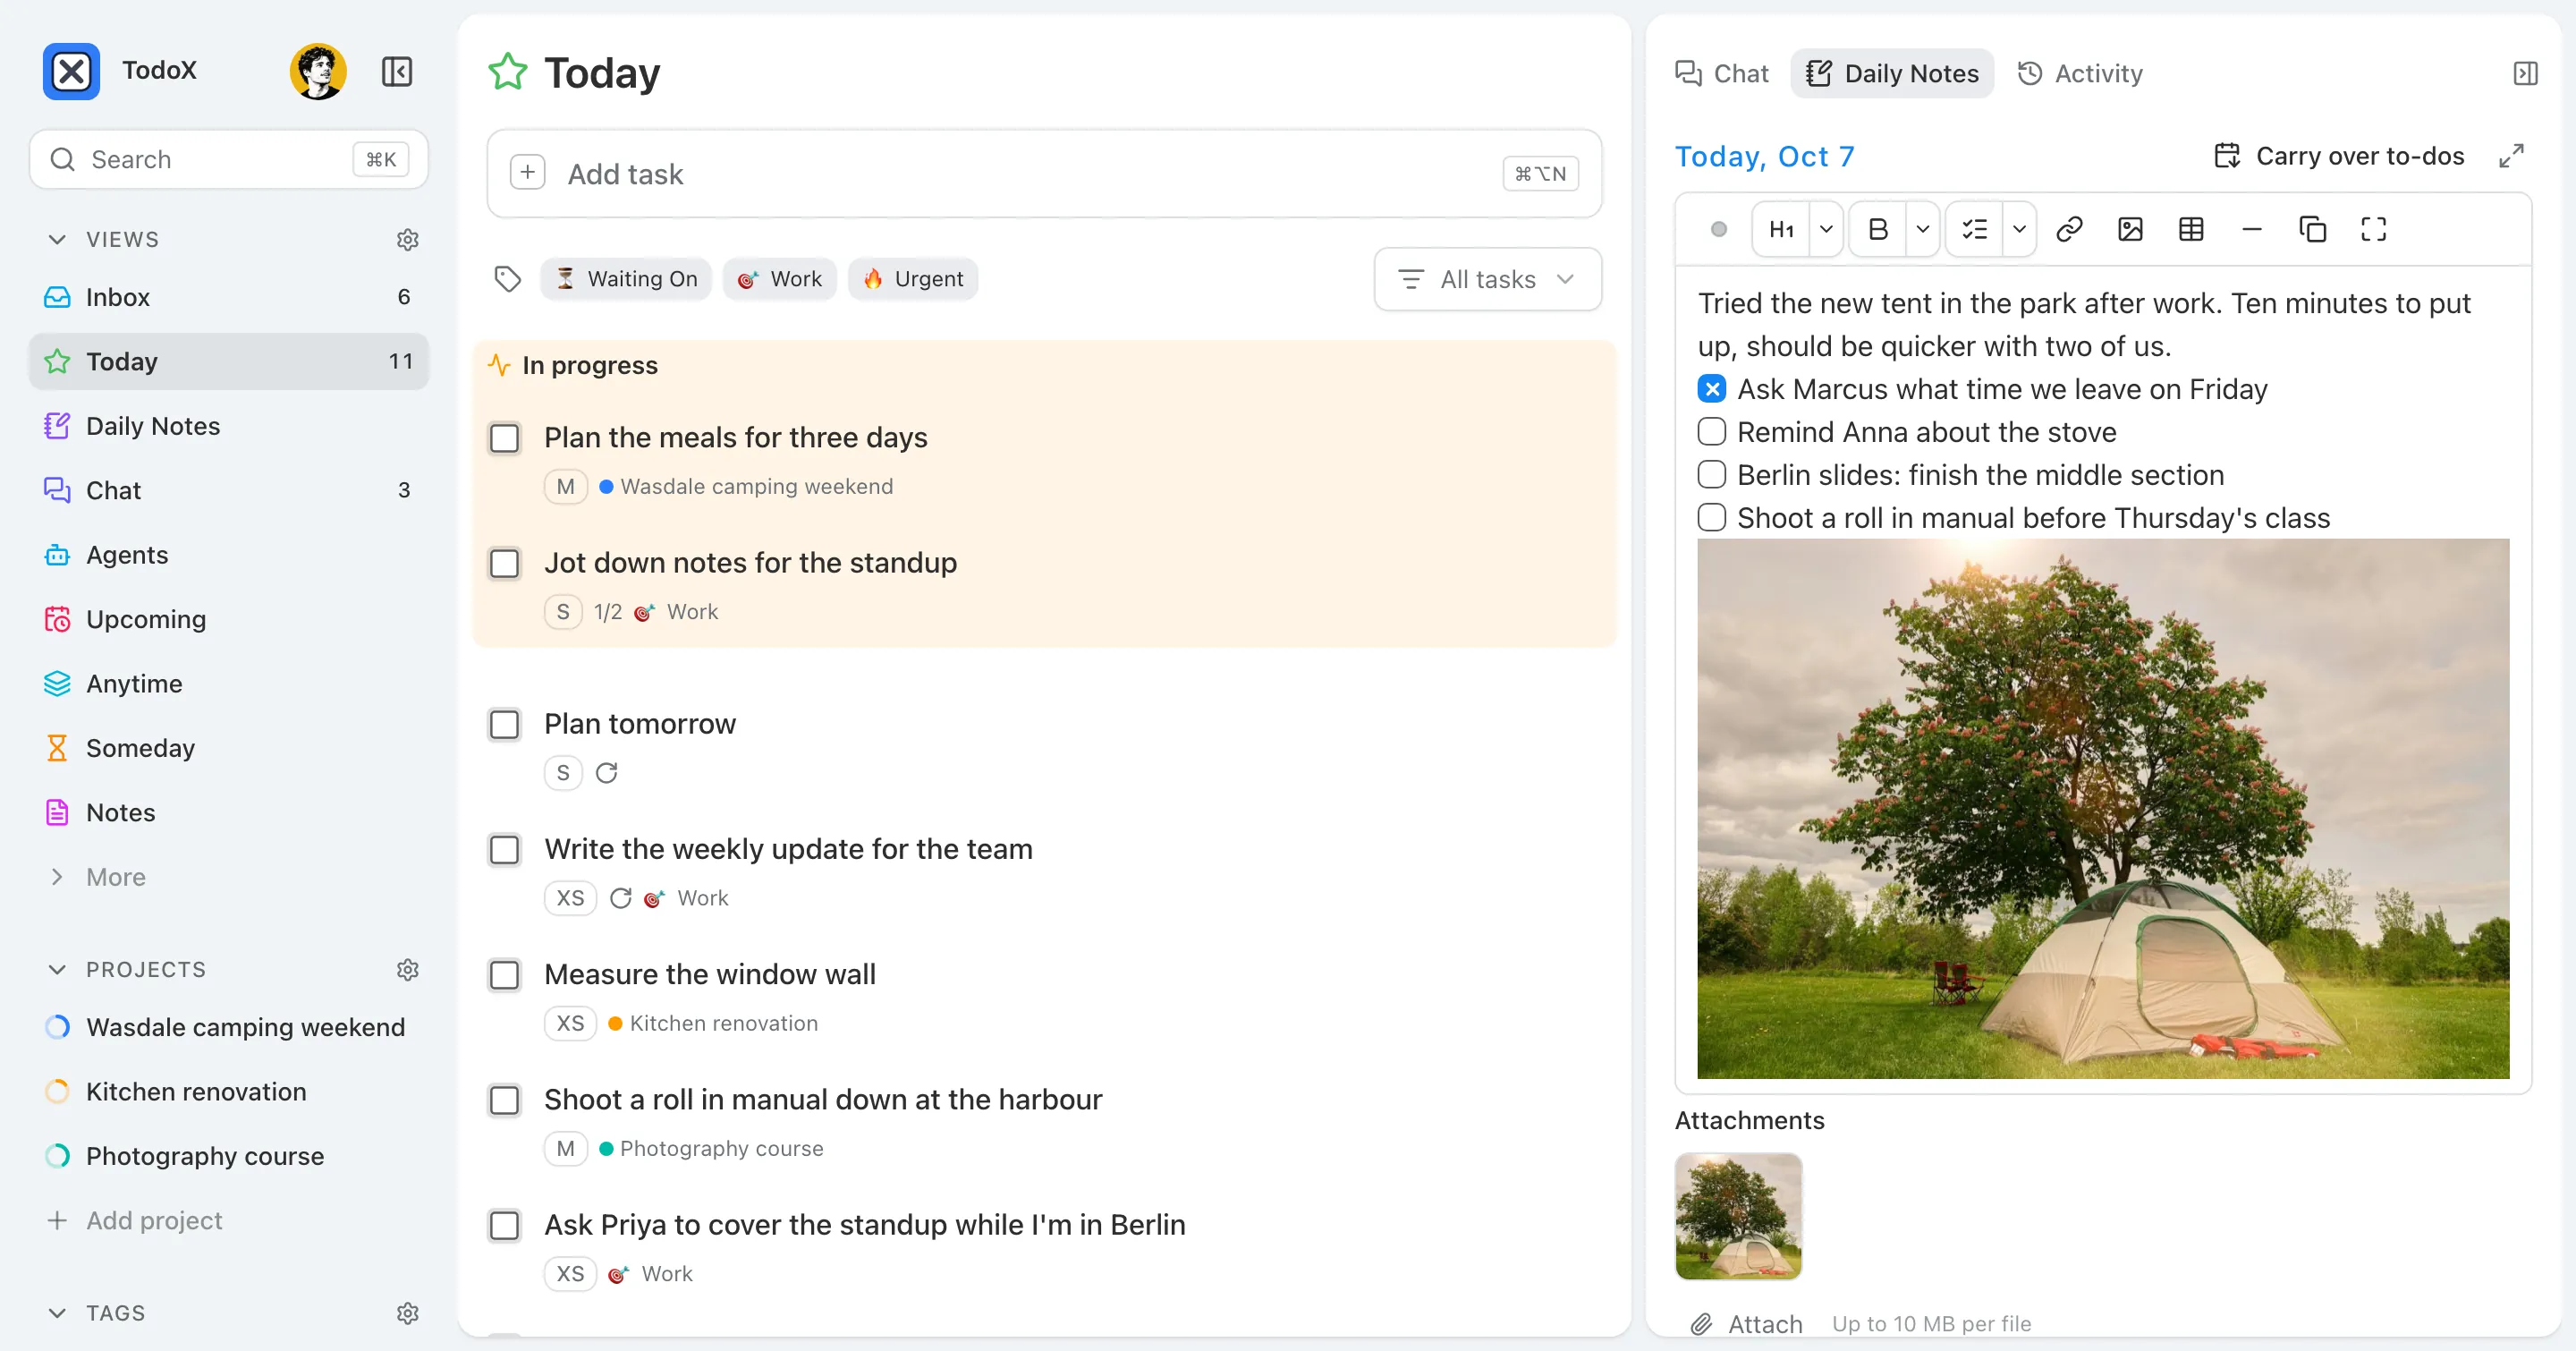The height and width of the screenshot is (1351, 2576).
Task: Click the grey status dot in editor toolbar
Action: click(1718, 229)
